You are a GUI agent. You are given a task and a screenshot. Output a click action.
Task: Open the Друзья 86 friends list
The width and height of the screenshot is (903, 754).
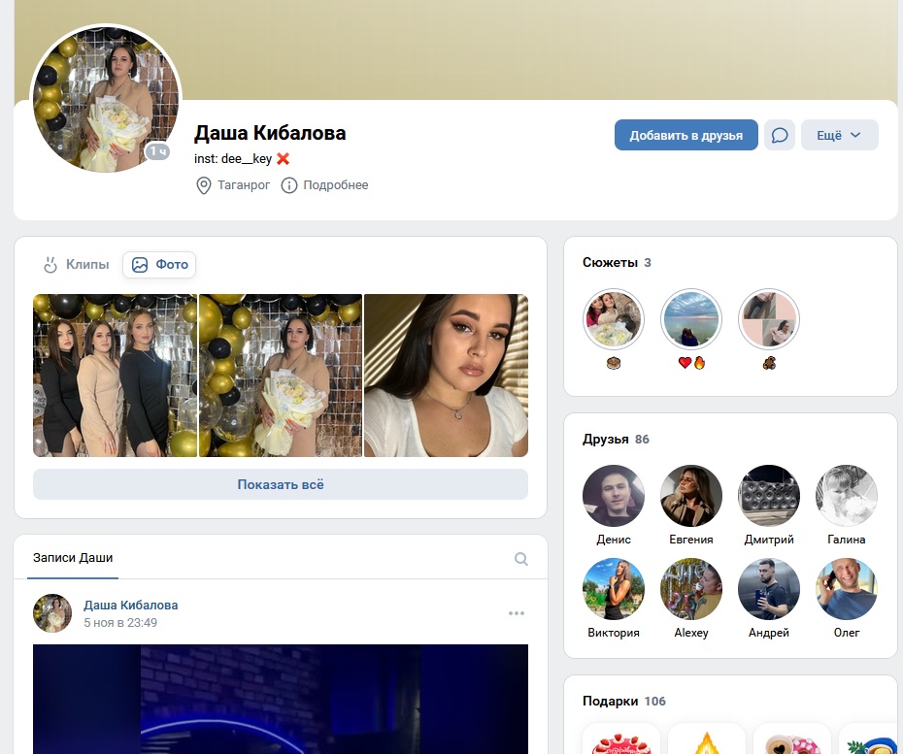(x=616, y=440)
